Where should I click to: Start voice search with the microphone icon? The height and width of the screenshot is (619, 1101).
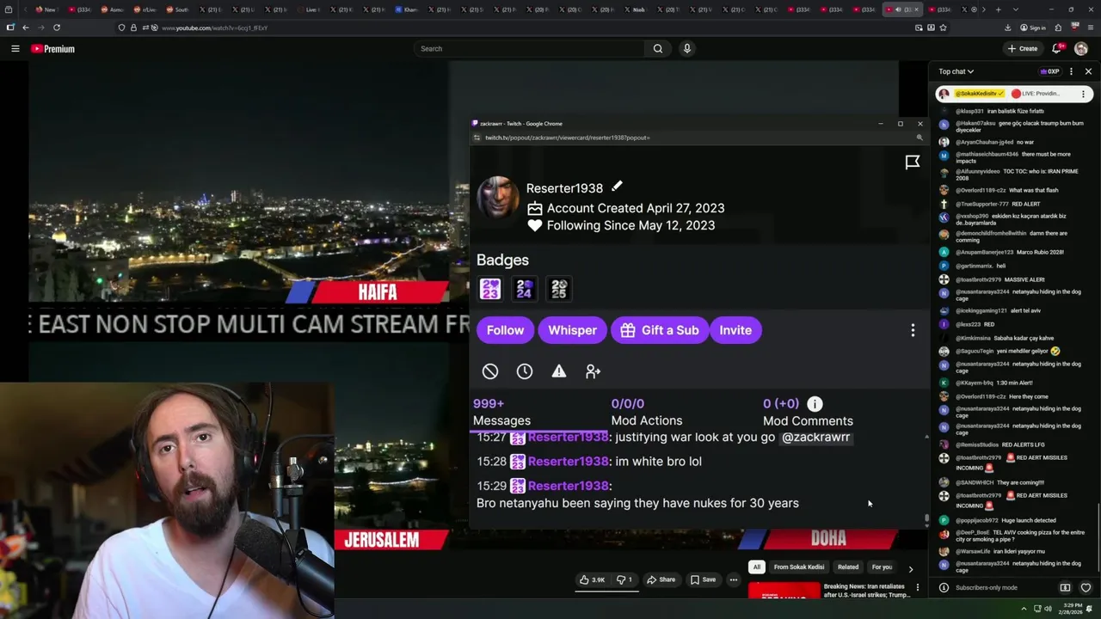686,49
